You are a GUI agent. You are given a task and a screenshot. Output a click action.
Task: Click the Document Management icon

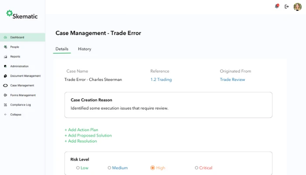click(x=5, y=76)
